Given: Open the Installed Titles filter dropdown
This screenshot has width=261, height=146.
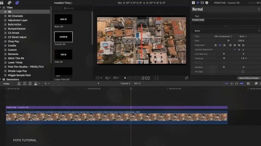Looking at the screenshot, I should coord(63,3).
